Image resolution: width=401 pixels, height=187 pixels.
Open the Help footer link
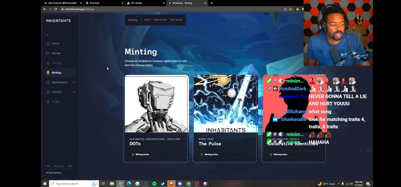tap(48, 166)
